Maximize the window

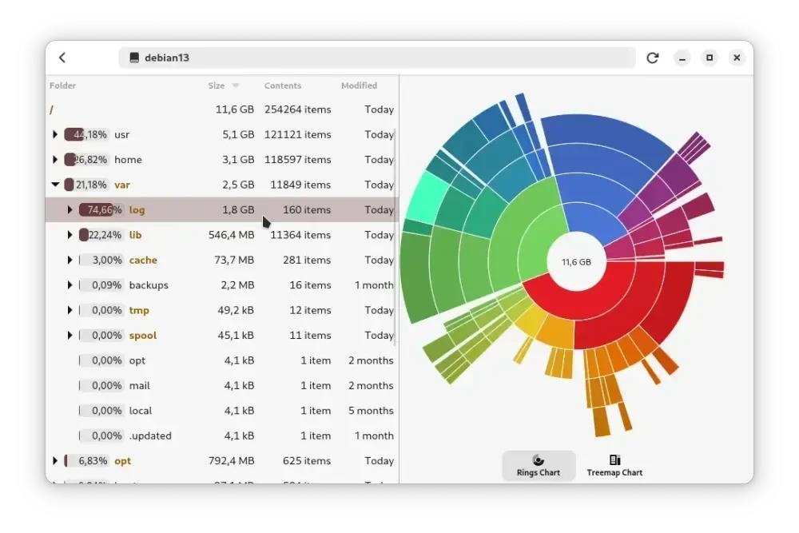tap(710, 58)
